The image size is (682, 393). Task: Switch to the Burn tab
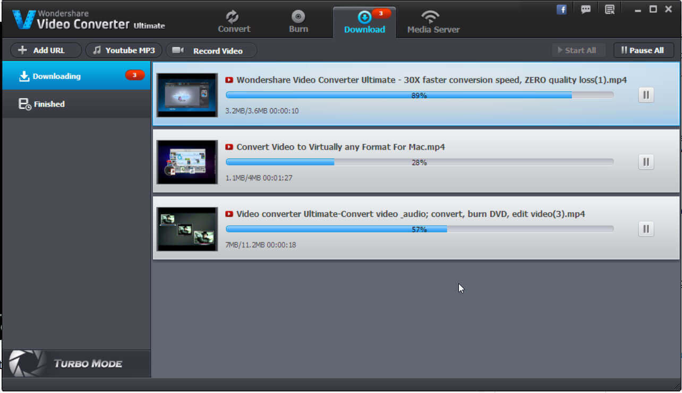point(298,21)
